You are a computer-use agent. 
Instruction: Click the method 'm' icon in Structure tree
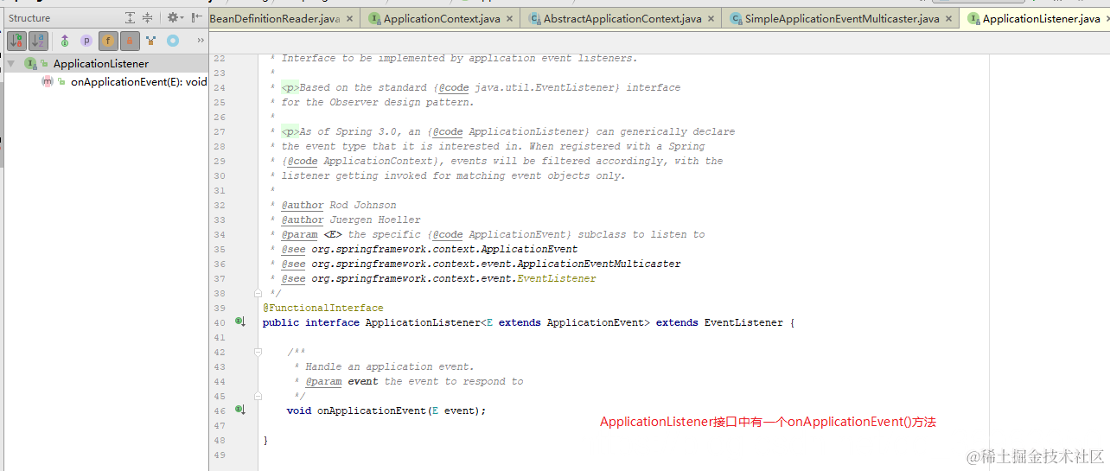pyautogui.click(x=48, y=82)
